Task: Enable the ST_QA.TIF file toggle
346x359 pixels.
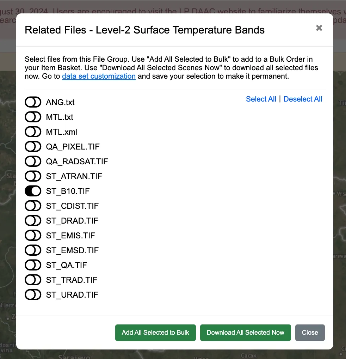Action: [x=33, y=265]
